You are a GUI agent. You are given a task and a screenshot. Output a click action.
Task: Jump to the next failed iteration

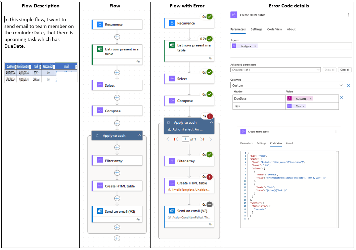(x=202, y=139)
